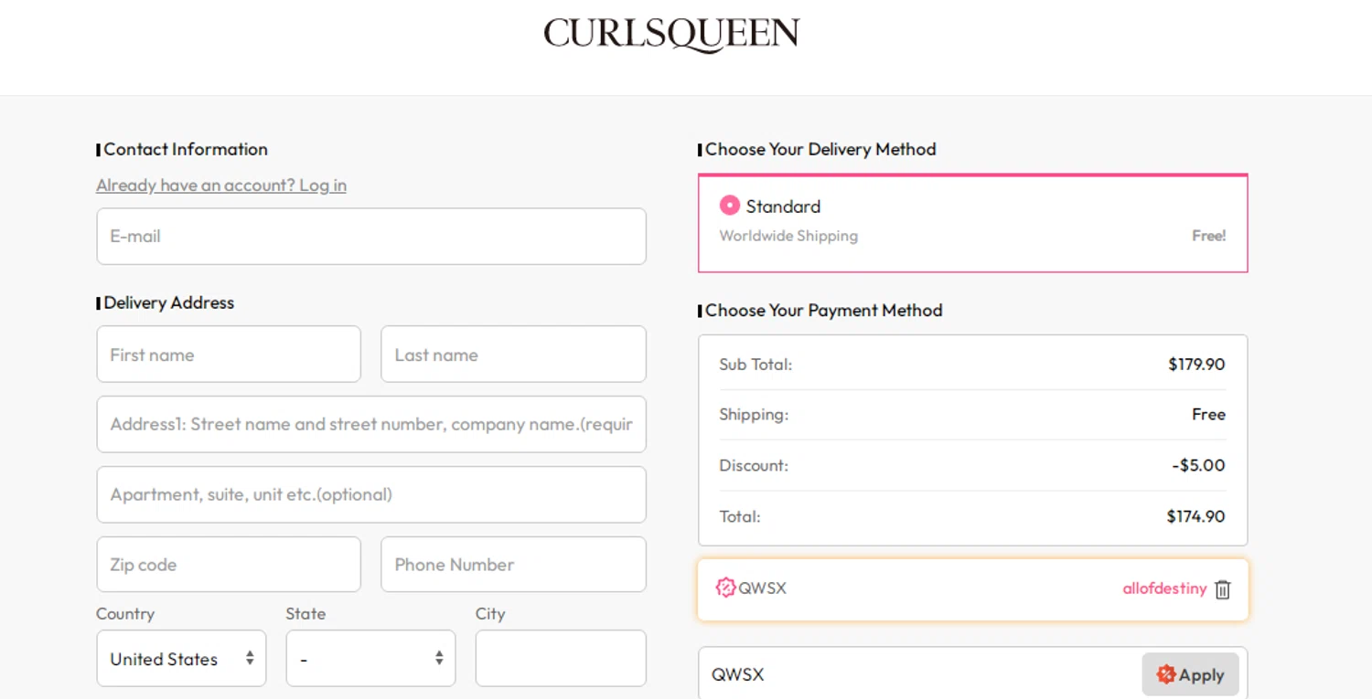The width and height of the screenshot is (1372, 699).
Task: Open the Country dropdown
Action: 181,658
